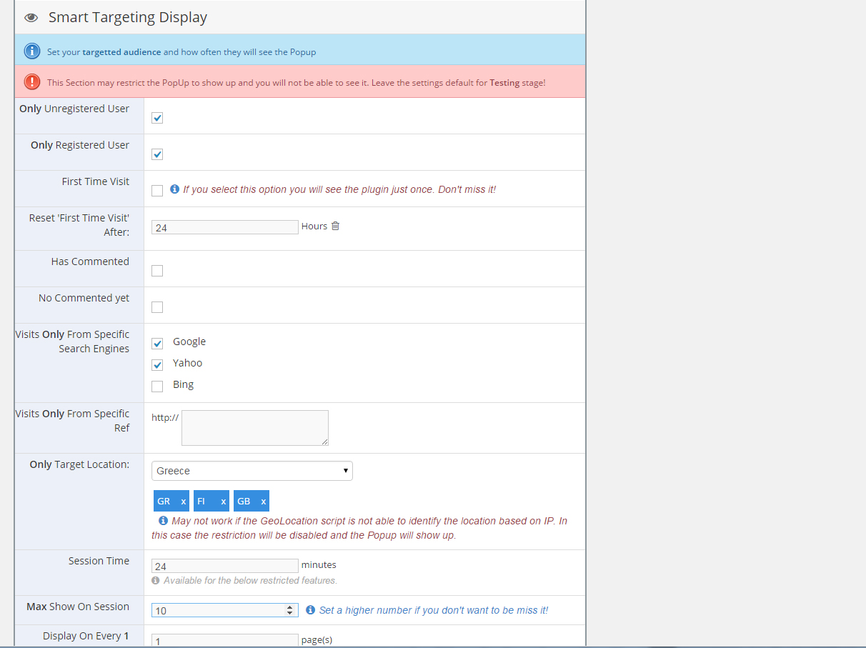Open the Target Location dropdown showing Greece

click(252, 471)
